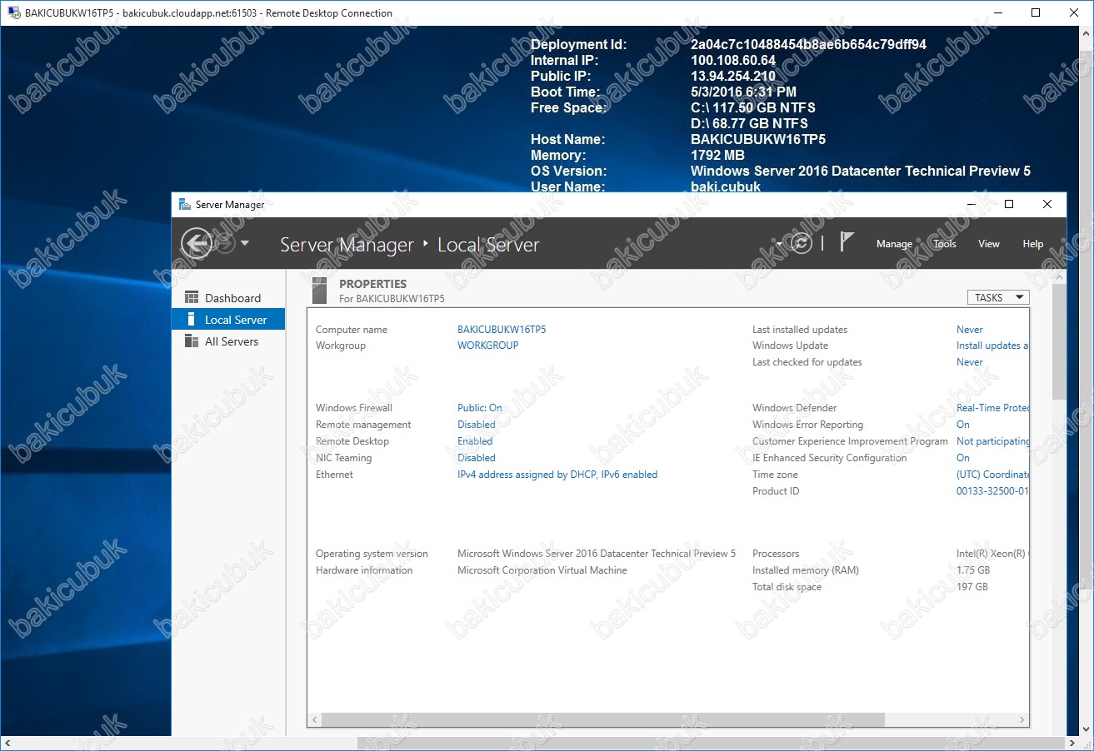Click NIC Teaming 'Disabled' link

click(x=477, y=458)
